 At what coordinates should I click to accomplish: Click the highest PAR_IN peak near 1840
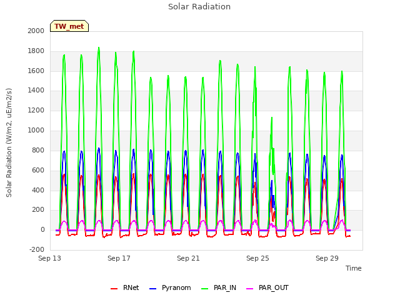pyautogui.click(x=99, y=47)
